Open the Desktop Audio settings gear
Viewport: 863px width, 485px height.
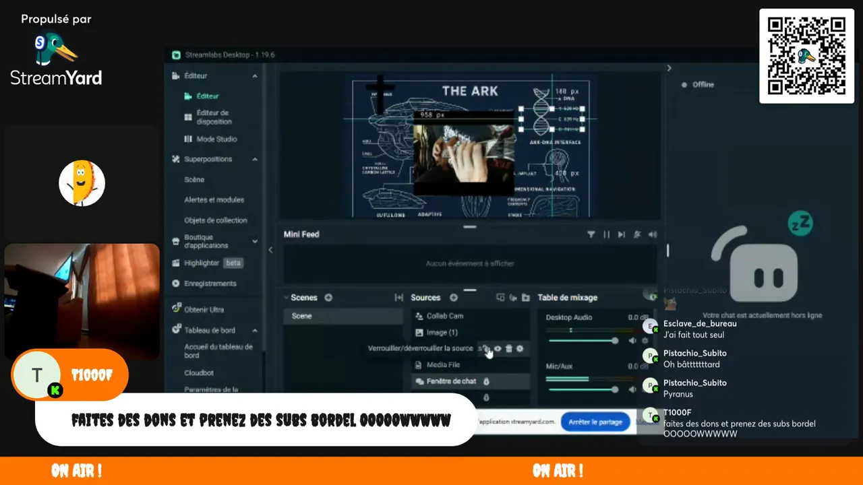tap(645, 341)
